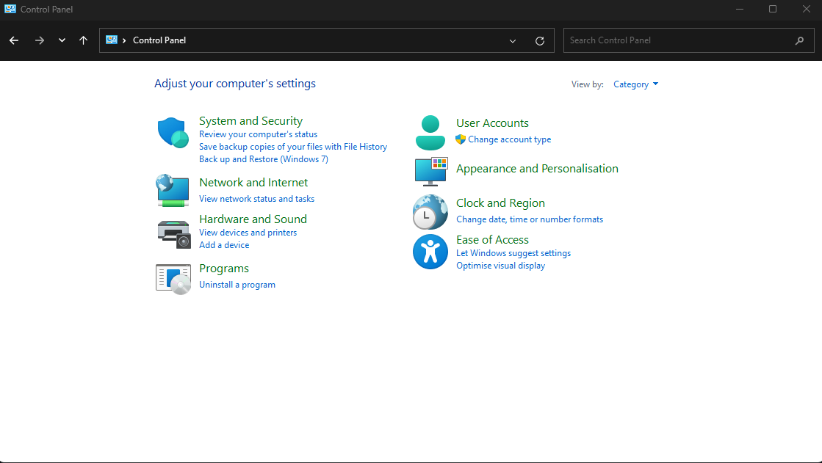Focus the Search Control Panel field

(x=688, y=40)
